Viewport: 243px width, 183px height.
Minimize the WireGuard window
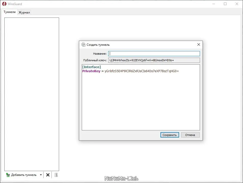click(214, 4)
